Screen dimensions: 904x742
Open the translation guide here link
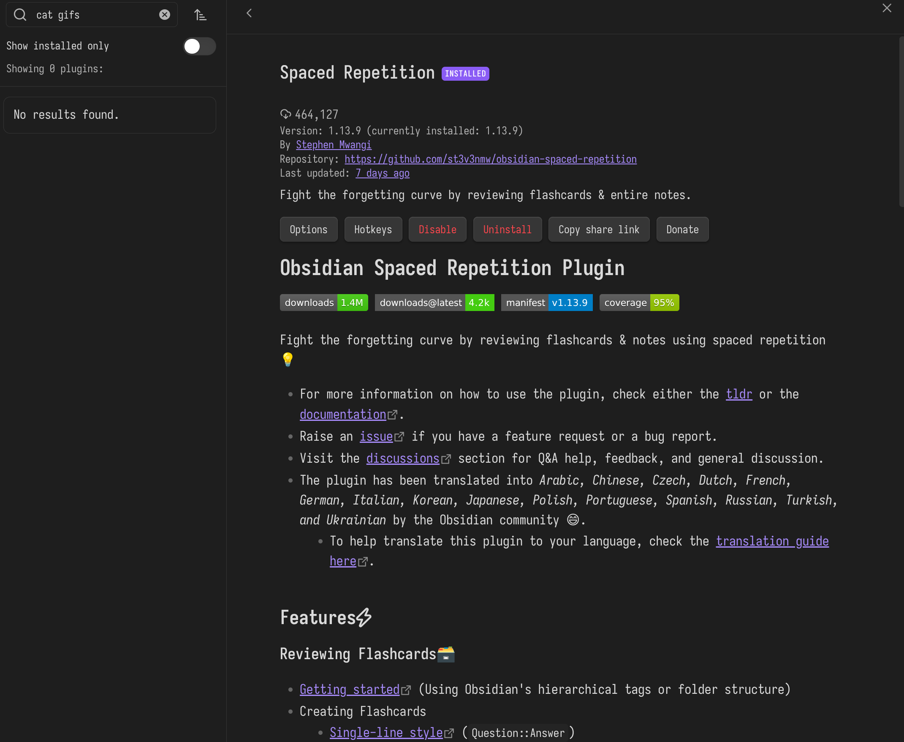click(x=773, y=541)
